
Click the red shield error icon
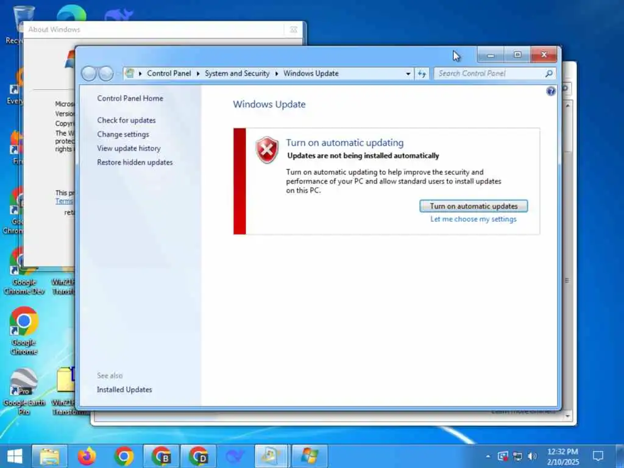click(x=267, y=150)
